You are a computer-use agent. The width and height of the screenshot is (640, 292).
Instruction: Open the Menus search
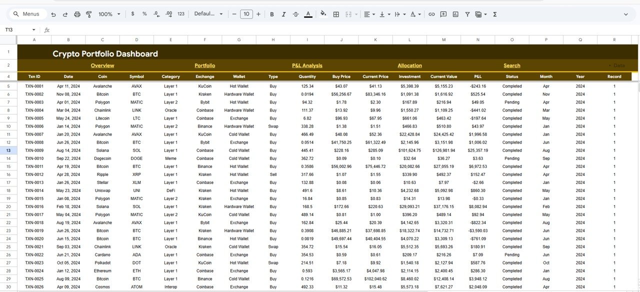(27, 14)
